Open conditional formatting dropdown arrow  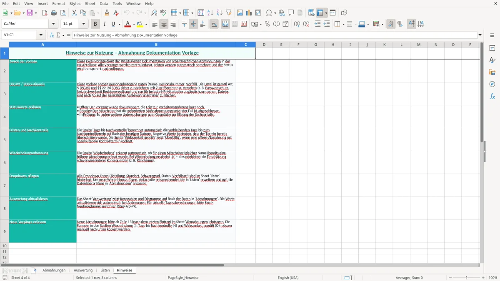[x=382, y=24]
